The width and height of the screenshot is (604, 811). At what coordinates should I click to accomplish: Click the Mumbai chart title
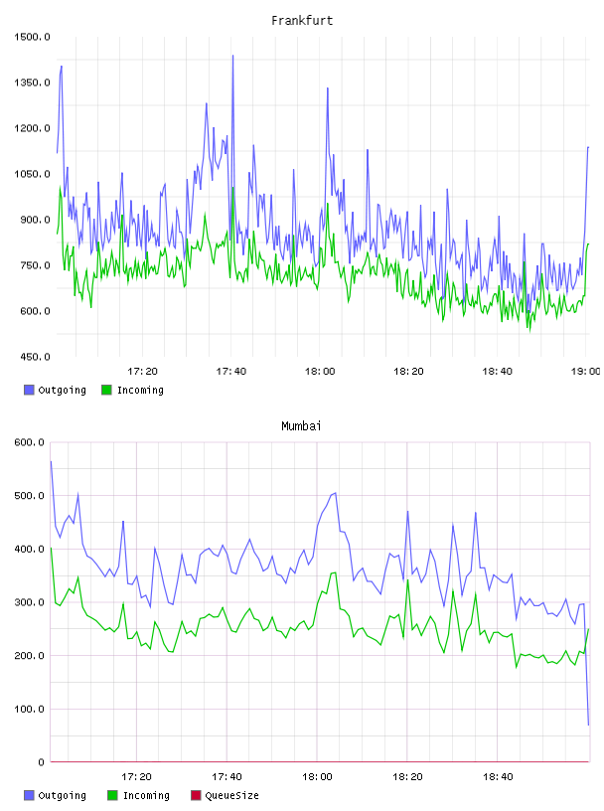click(301, 426)
